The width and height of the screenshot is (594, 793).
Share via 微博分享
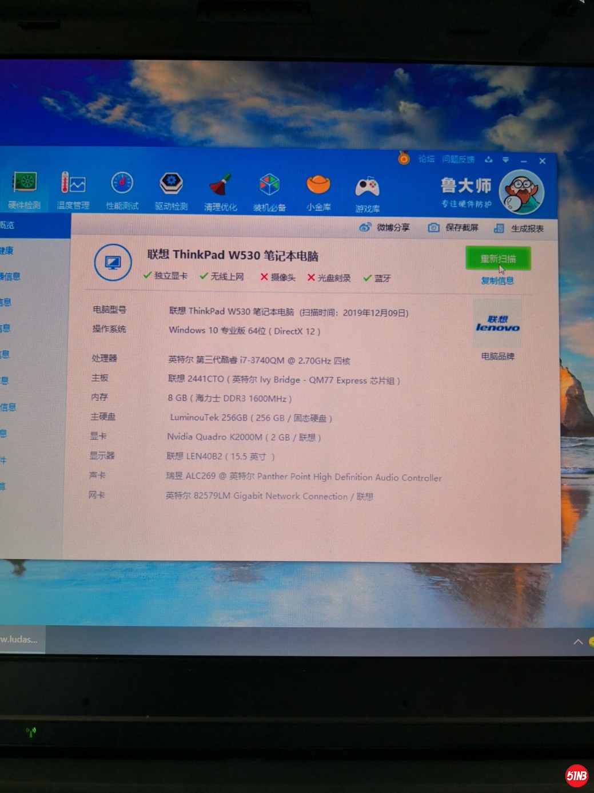pos(385,227)
